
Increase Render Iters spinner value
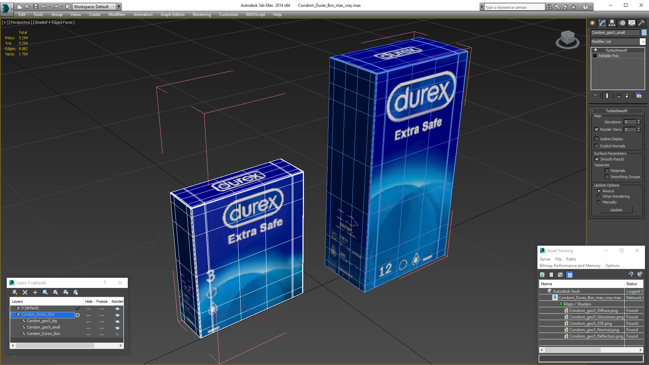639,128
